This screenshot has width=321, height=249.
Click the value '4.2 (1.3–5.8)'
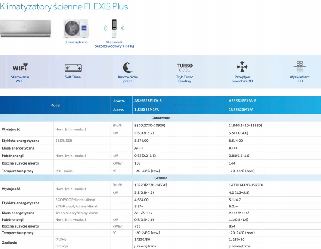239,192
